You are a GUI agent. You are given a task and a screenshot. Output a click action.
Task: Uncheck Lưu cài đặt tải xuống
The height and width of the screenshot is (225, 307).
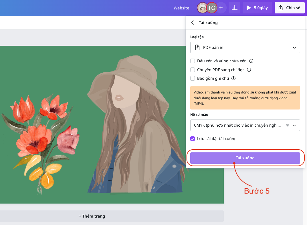193,139
